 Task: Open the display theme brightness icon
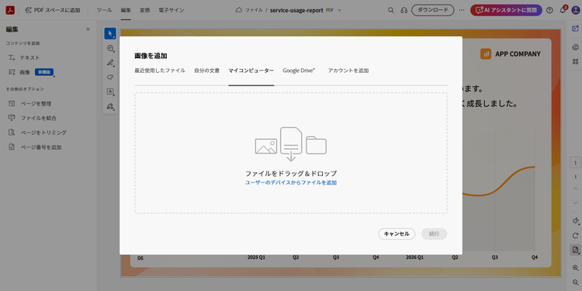click(575, 221)
